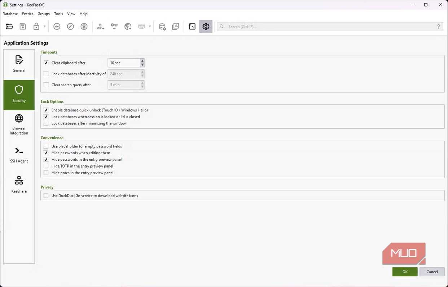Image resolution: width=448 pixels, height=287 pixels.
Task: Uncheck Clear clipboard after checkbox
Action: click(x=46, y=63)
